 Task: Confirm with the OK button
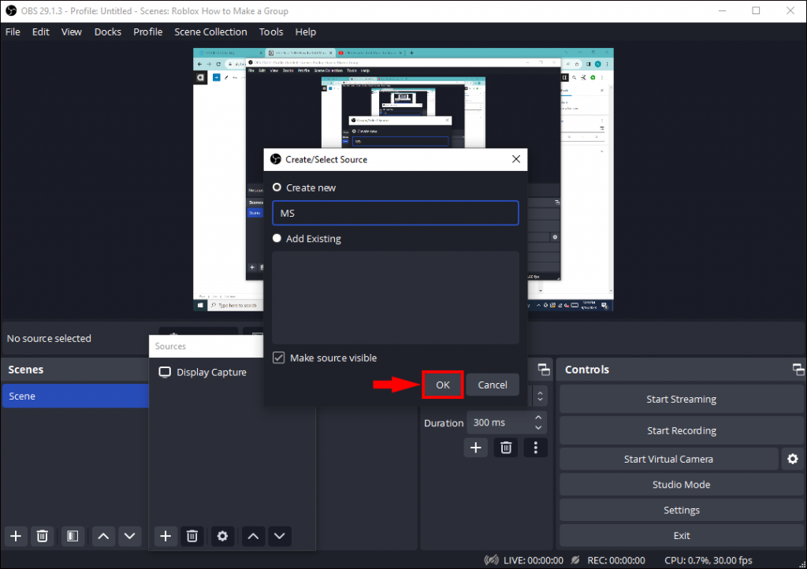[x=442, y=385]
